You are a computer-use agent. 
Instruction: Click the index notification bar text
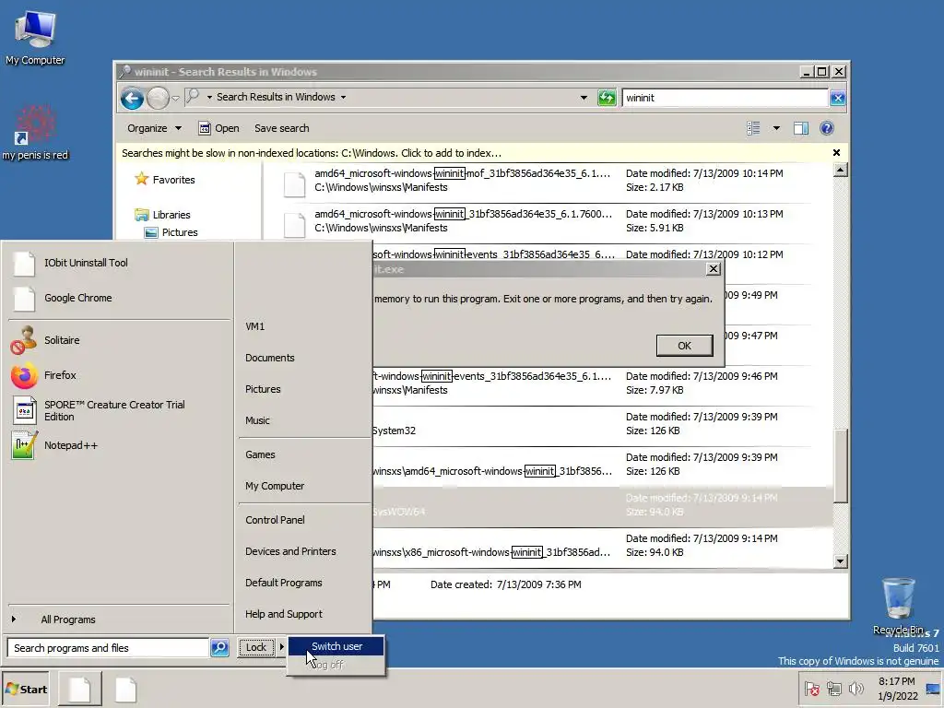point(312,153)
